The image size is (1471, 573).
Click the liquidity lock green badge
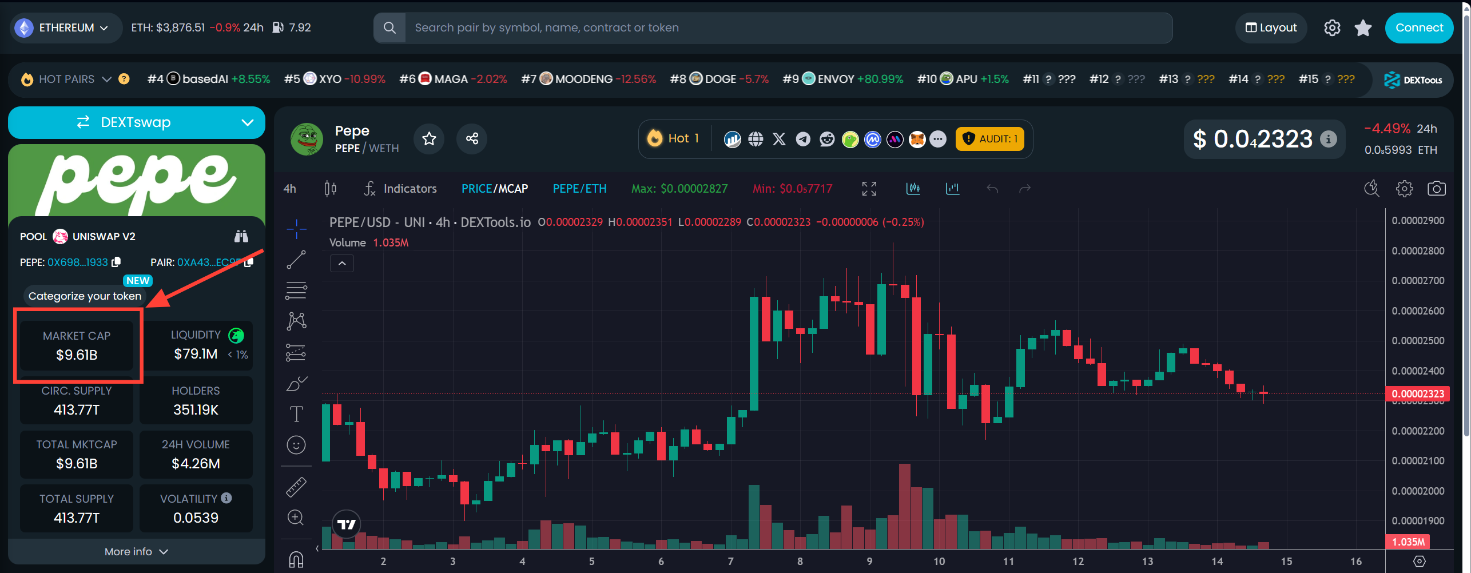click(x=236, y=335)
